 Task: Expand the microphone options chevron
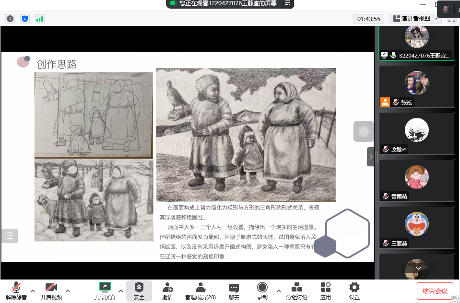click(32, 291)
